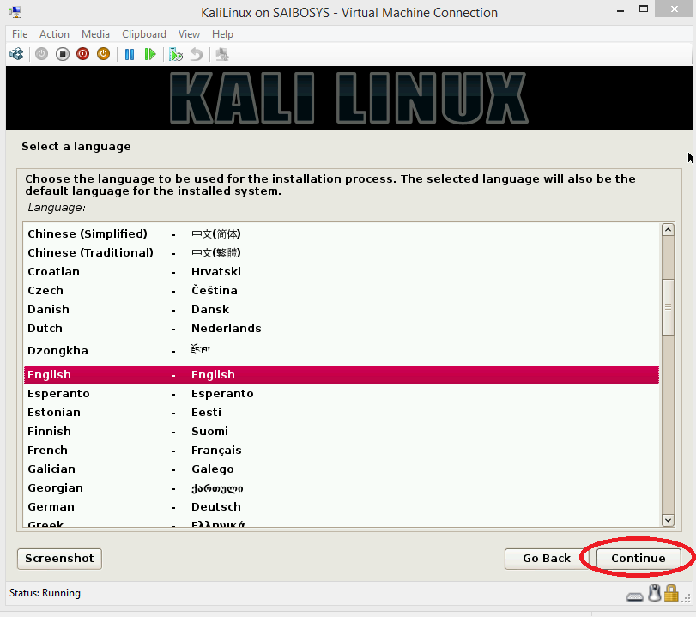
Task: Select Danish language row
Action: pos(342,310)
